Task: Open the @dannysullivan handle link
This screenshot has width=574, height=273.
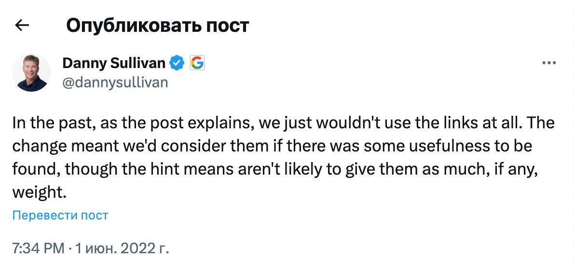Action: 115,82
